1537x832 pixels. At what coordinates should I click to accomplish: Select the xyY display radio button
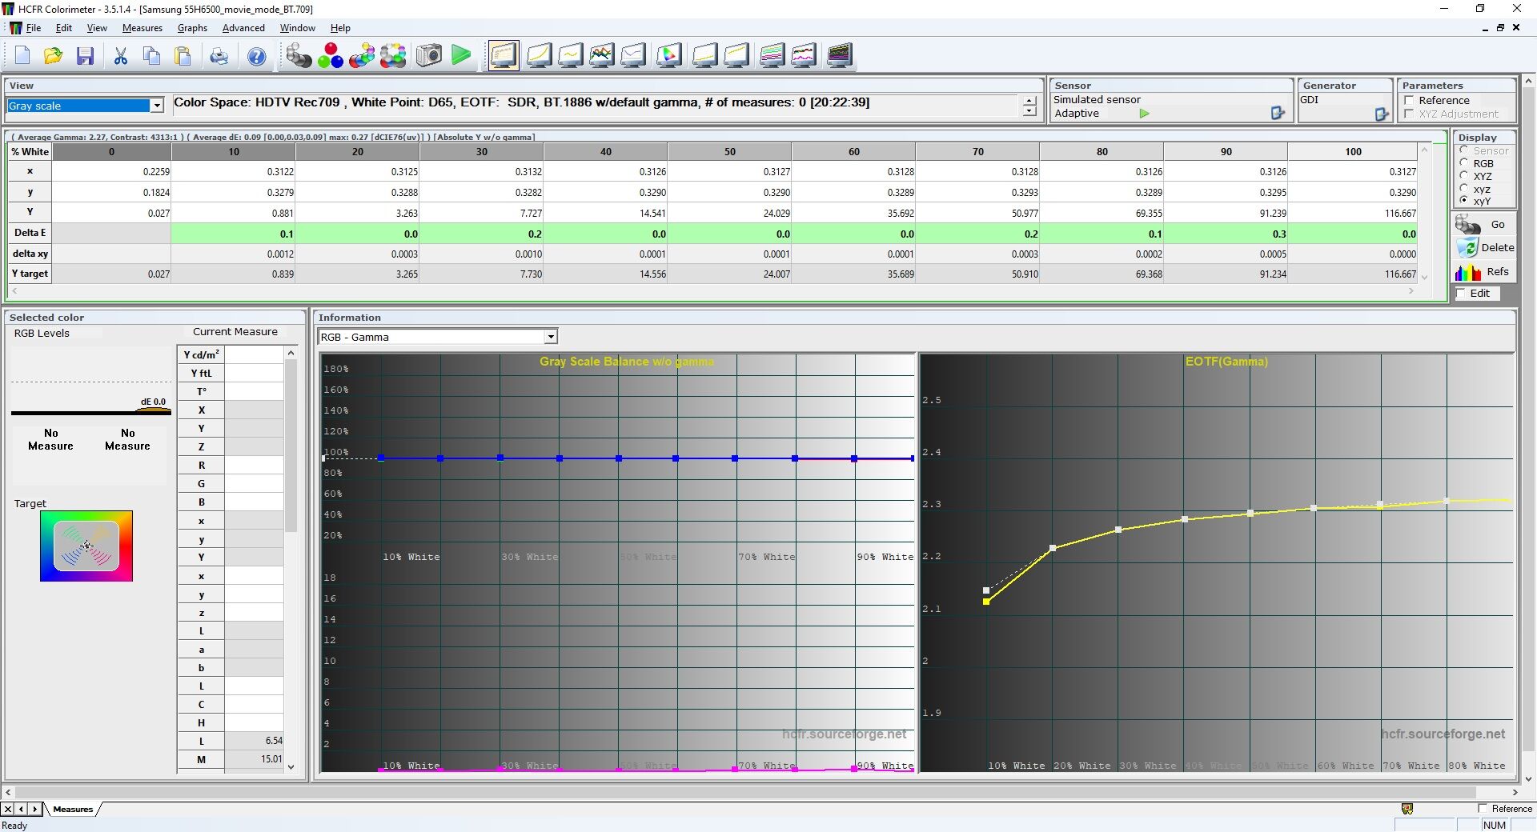pyautogui.click(x=1464, y=201)
